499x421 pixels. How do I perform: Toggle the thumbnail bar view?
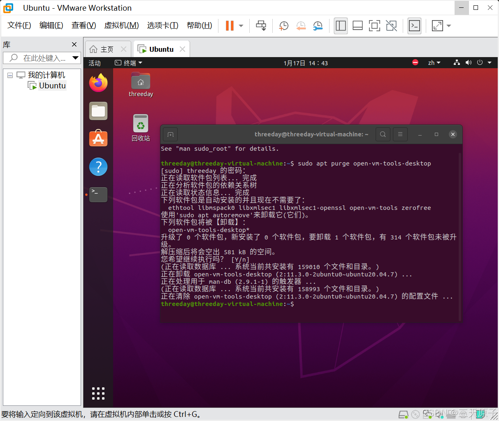pos(357,25)
